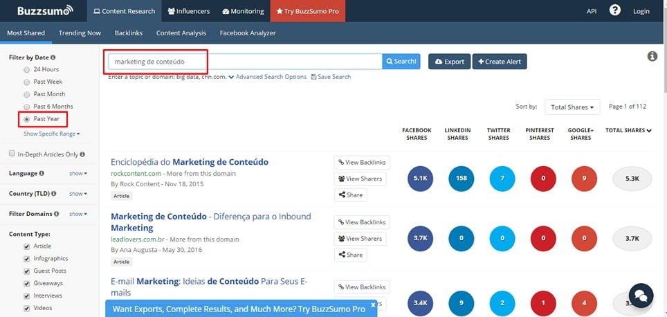The height and width of the screenshot is (317, 667).
Task: Switch to the Facebook Analyzer tab
Action: 248,33
